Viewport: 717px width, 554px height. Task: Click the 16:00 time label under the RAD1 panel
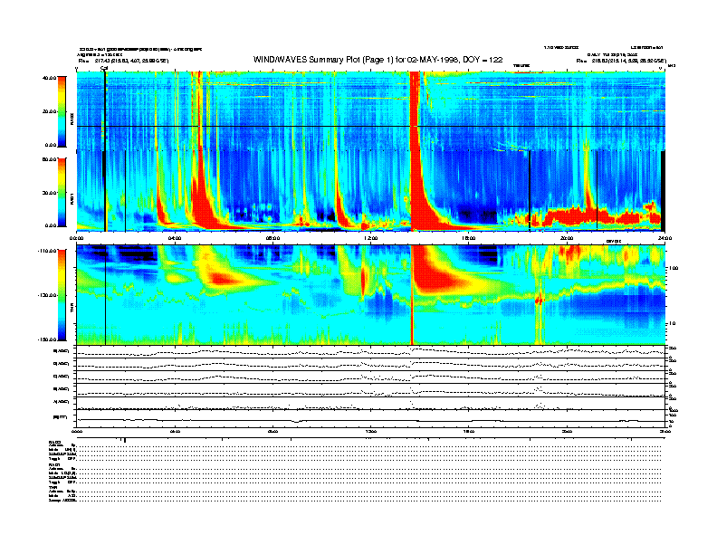[x=469, y=238]
